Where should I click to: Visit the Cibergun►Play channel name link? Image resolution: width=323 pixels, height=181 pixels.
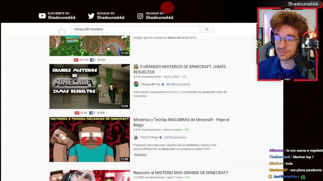(x=150, y=84)
